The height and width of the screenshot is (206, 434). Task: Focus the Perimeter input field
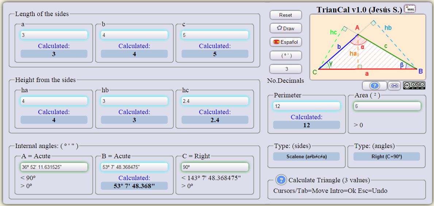click(x=306, y=106)
